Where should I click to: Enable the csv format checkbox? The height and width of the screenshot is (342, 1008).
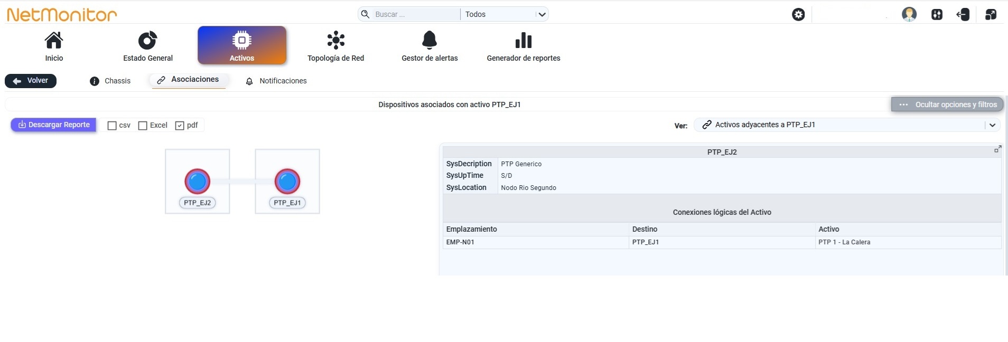coord(112,126)
